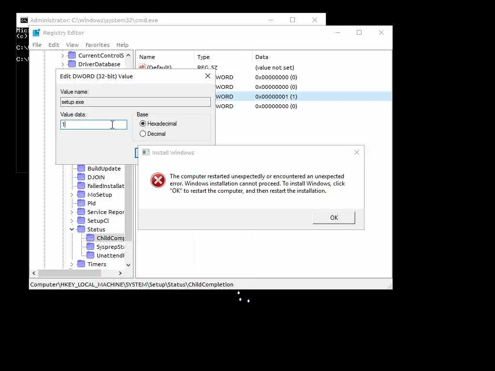Select the Status folder icon
The height and width of the screenshot is (371, 495).
point(81,229)
